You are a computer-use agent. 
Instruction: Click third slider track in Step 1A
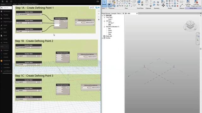point(34,31)
